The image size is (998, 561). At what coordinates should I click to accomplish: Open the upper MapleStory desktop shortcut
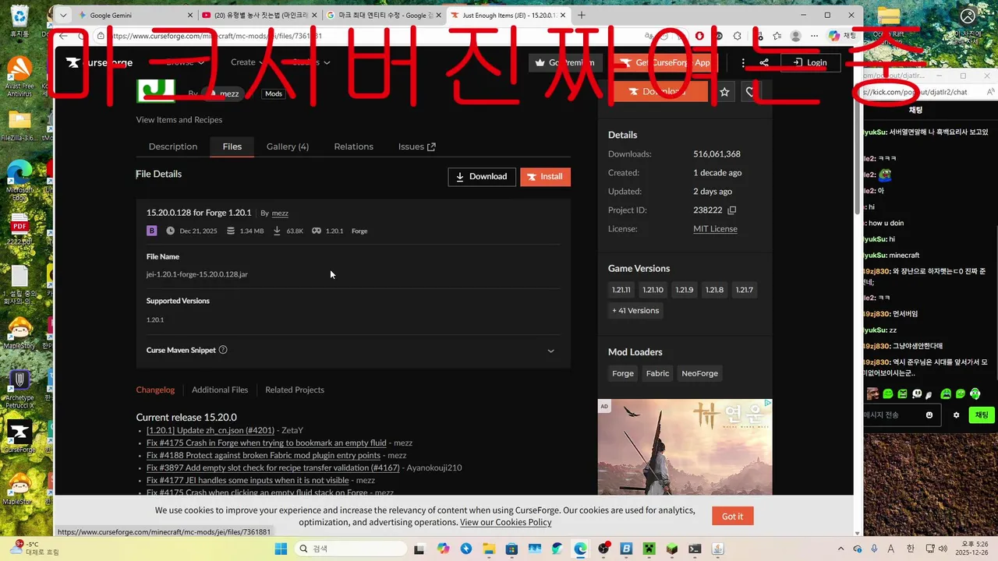(19, 331)
